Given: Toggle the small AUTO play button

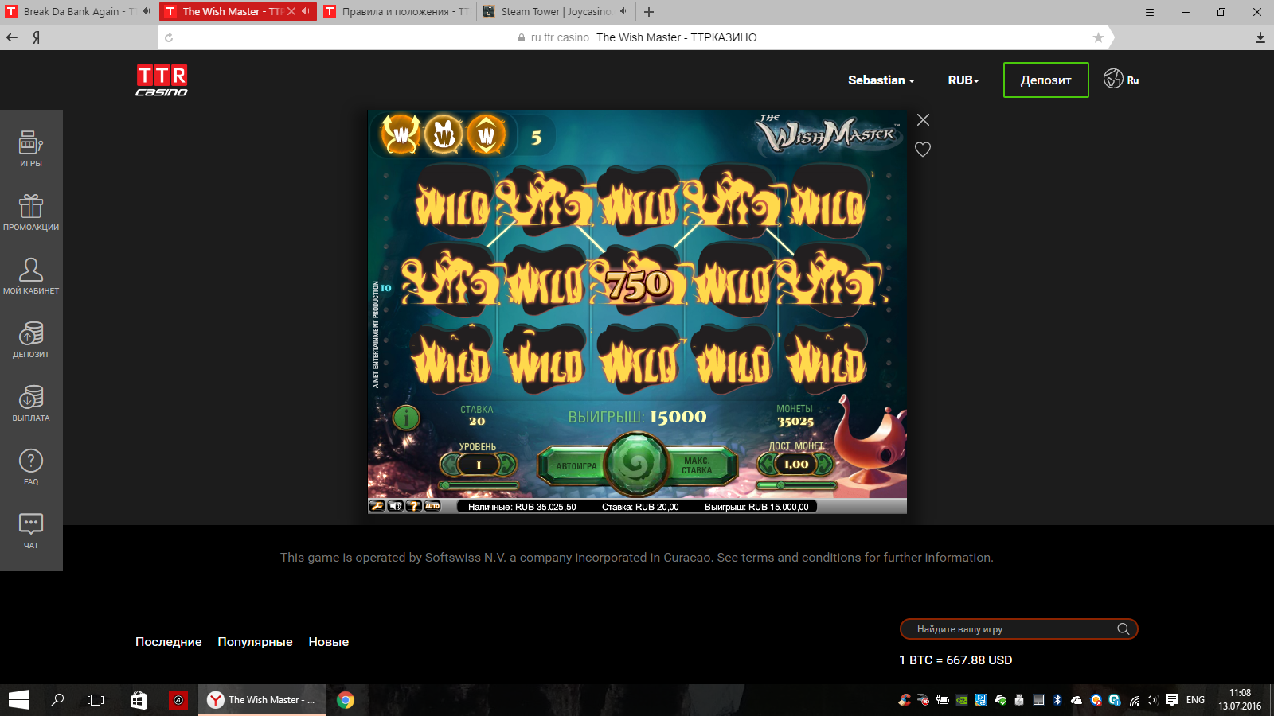Looking at the screenshot, I should [432, 506].
